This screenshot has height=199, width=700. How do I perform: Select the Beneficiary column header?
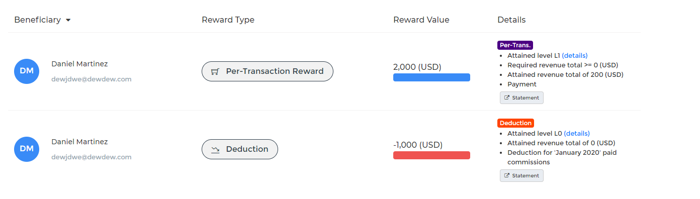click(38, 20)
